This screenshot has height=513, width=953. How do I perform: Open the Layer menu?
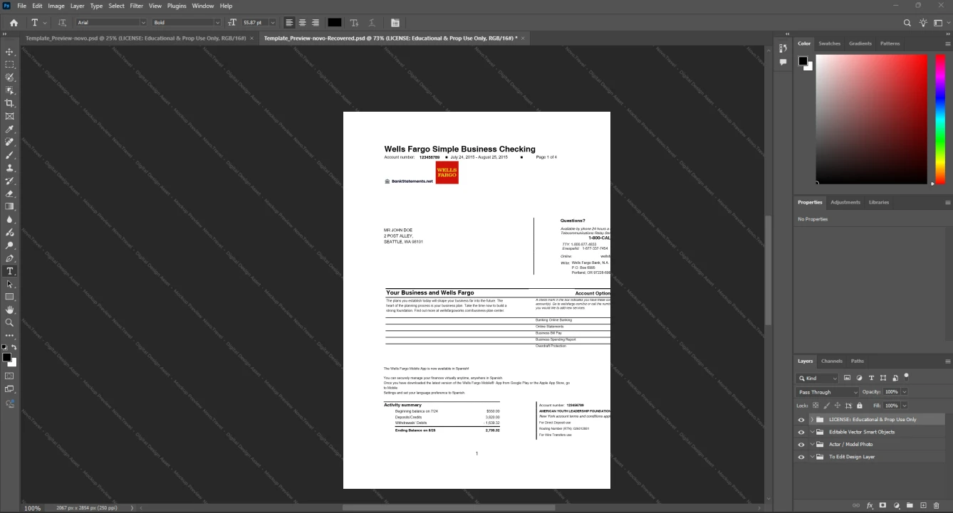coord(77,6)
